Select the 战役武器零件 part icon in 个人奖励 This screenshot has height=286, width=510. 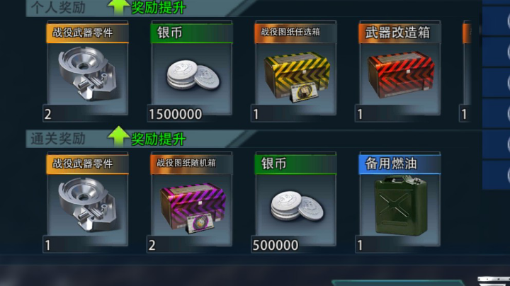point(87,74)
